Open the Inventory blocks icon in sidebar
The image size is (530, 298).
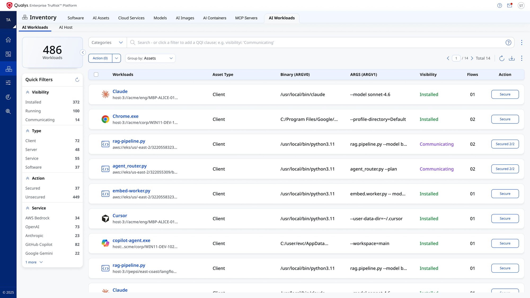[x=8, y=69]
